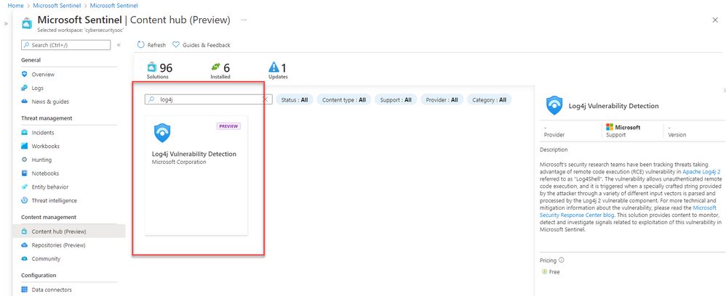The height and width of the screenshot is (296, 726).
Task: Click the Logs icon in sidebar
Action: [x=25, y=88]
